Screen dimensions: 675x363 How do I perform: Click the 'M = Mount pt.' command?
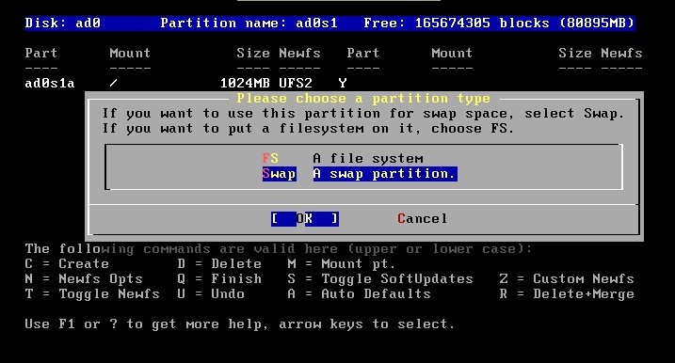click(342, 263)
